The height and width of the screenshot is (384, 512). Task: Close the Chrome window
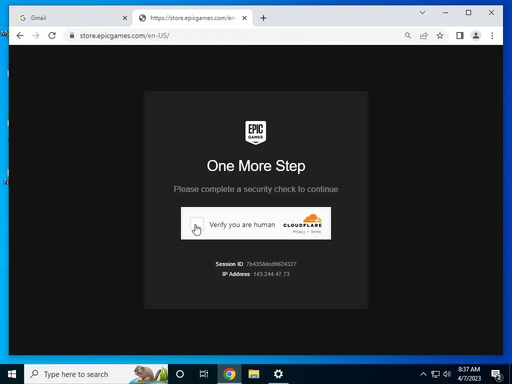pyautogui.click(x=491, y=12)
